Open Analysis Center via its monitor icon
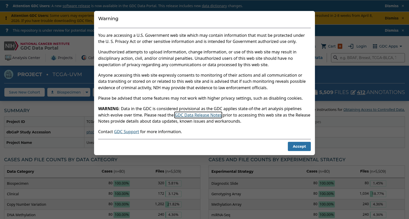The height and width of the screenshot is (219, 409). 8,58
